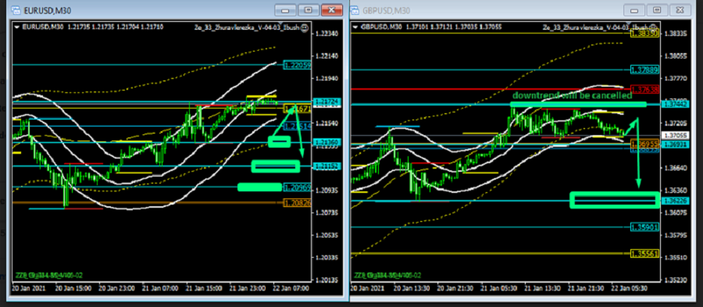703x307 pixels.
Task: Click the EURUSD chart window icon
Action: [x=16, y=10]
